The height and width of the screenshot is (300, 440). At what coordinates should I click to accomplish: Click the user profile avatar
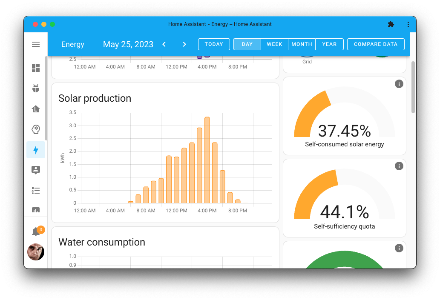tap(36, 252)
